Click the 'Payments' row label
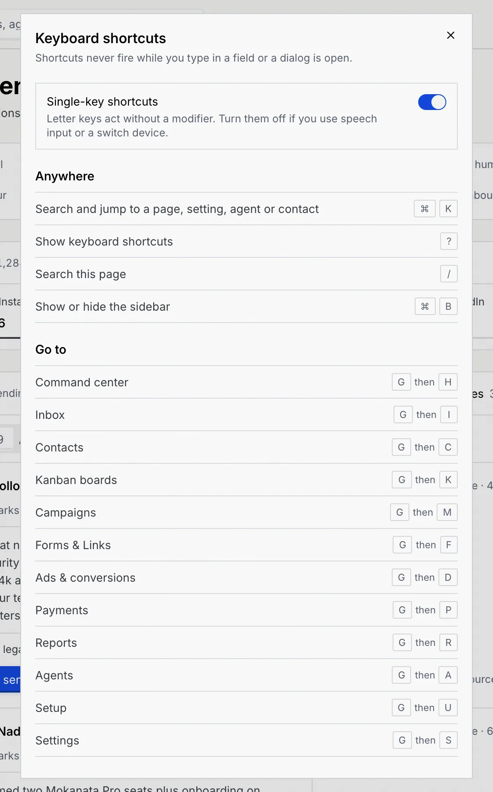Screen dimensions: 493x792 [62, 610]
